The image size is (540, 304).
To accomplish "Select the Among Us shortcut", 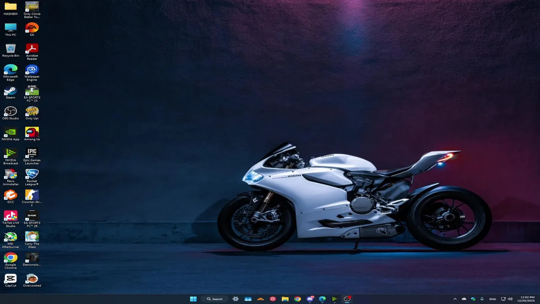I will [32, 134].
